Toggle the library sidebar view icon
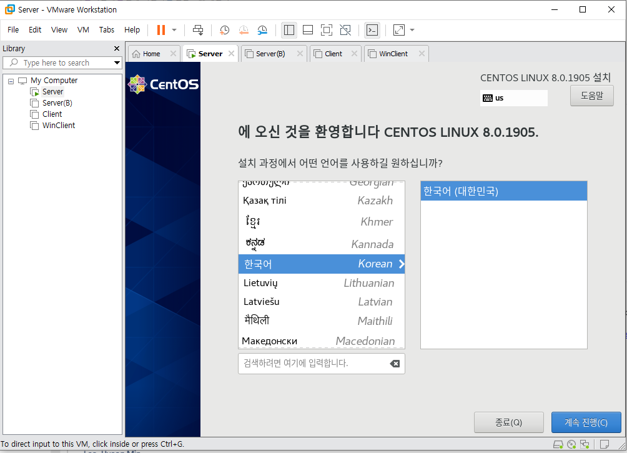627x453 pixels. (289, 30)
